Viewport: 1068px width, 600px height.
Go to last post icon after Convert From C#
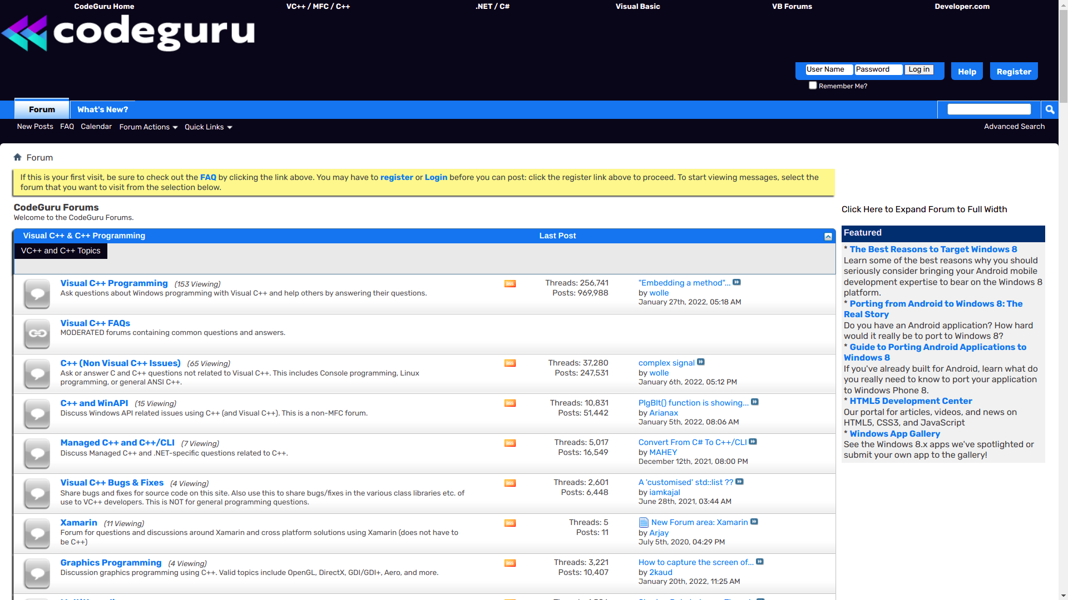tap(753, 442)
